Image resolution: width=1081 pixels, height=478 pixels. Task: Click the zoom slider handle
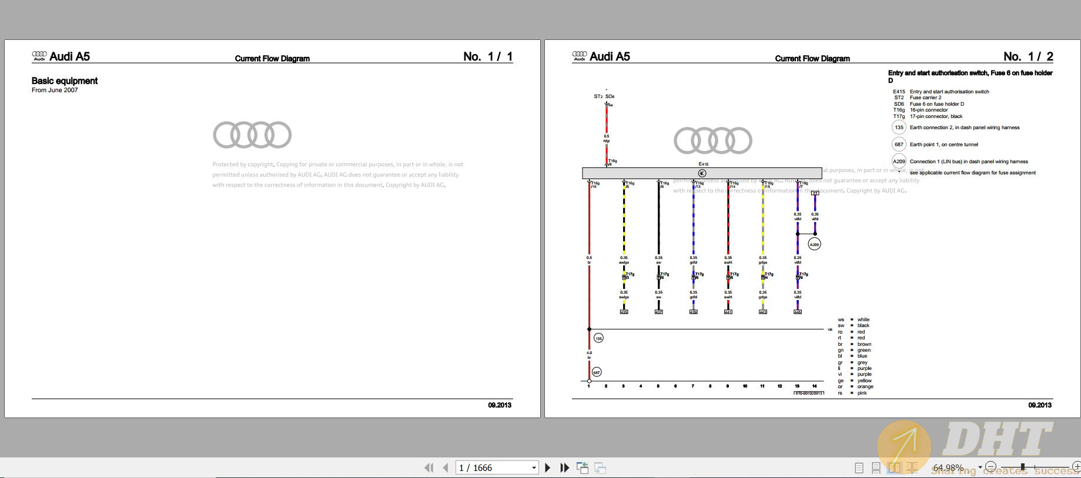[x=1023, y=467]
